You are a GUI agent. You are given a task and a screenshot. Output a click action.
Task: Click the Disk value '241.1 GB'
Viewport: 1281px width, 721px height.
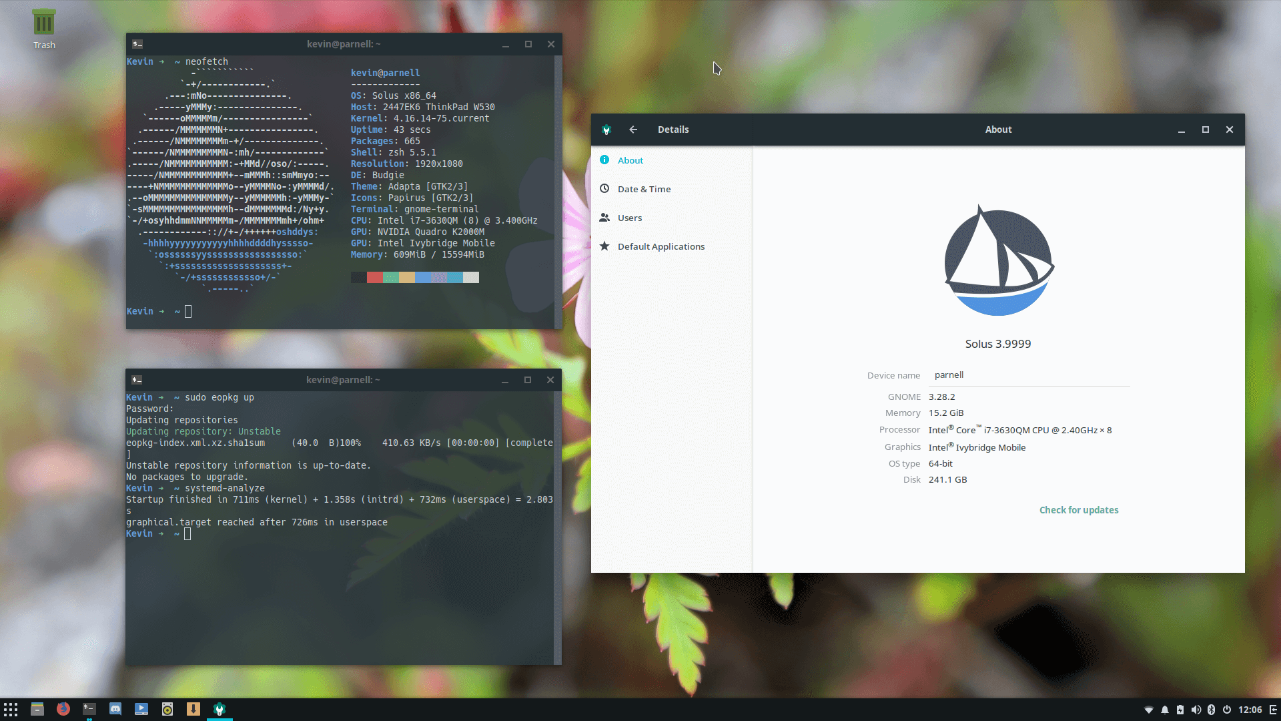pos(948,479)
